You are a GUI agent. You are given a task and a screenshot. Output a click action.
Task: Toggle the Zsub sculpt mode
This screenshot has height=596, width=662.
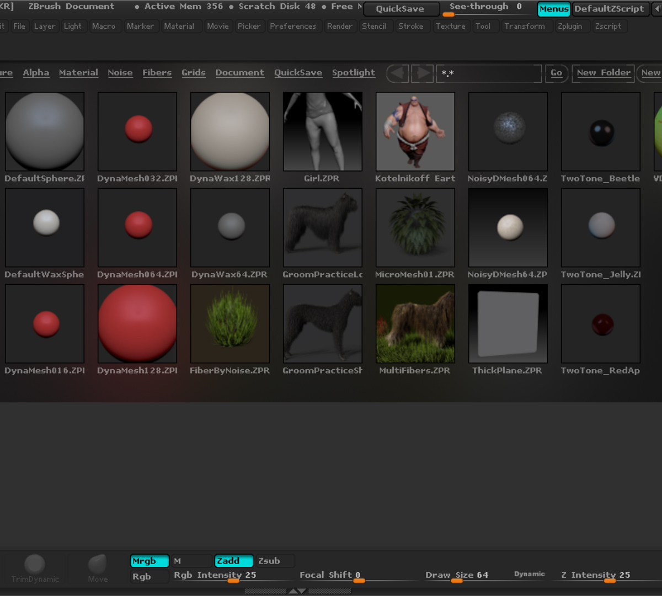275,561
